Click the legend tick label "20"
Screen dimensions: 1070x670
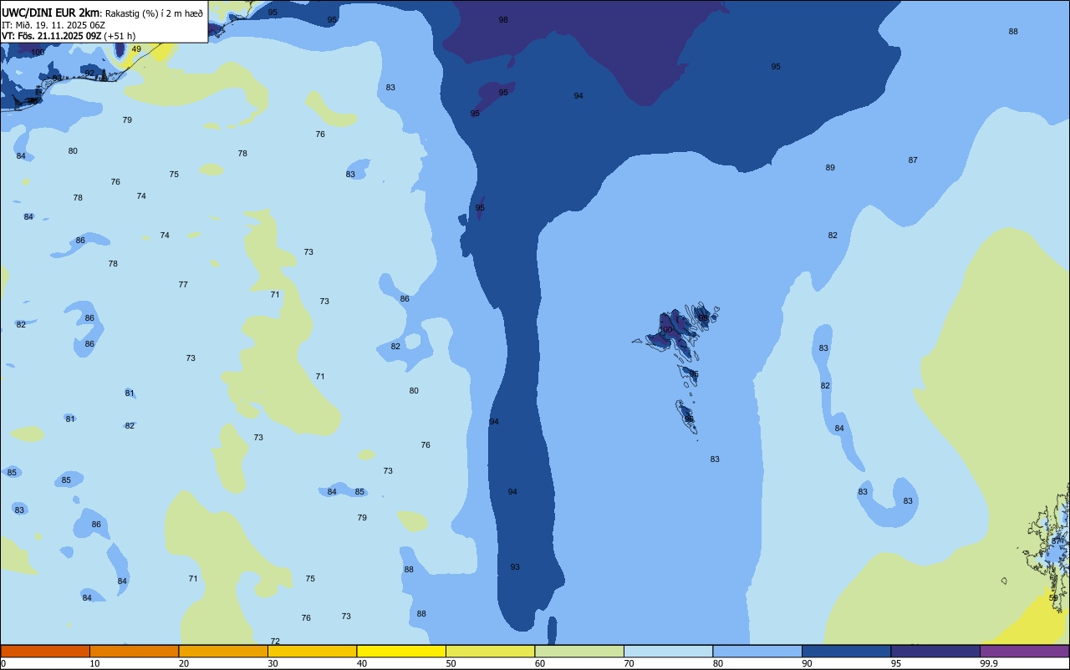[184, 663]
